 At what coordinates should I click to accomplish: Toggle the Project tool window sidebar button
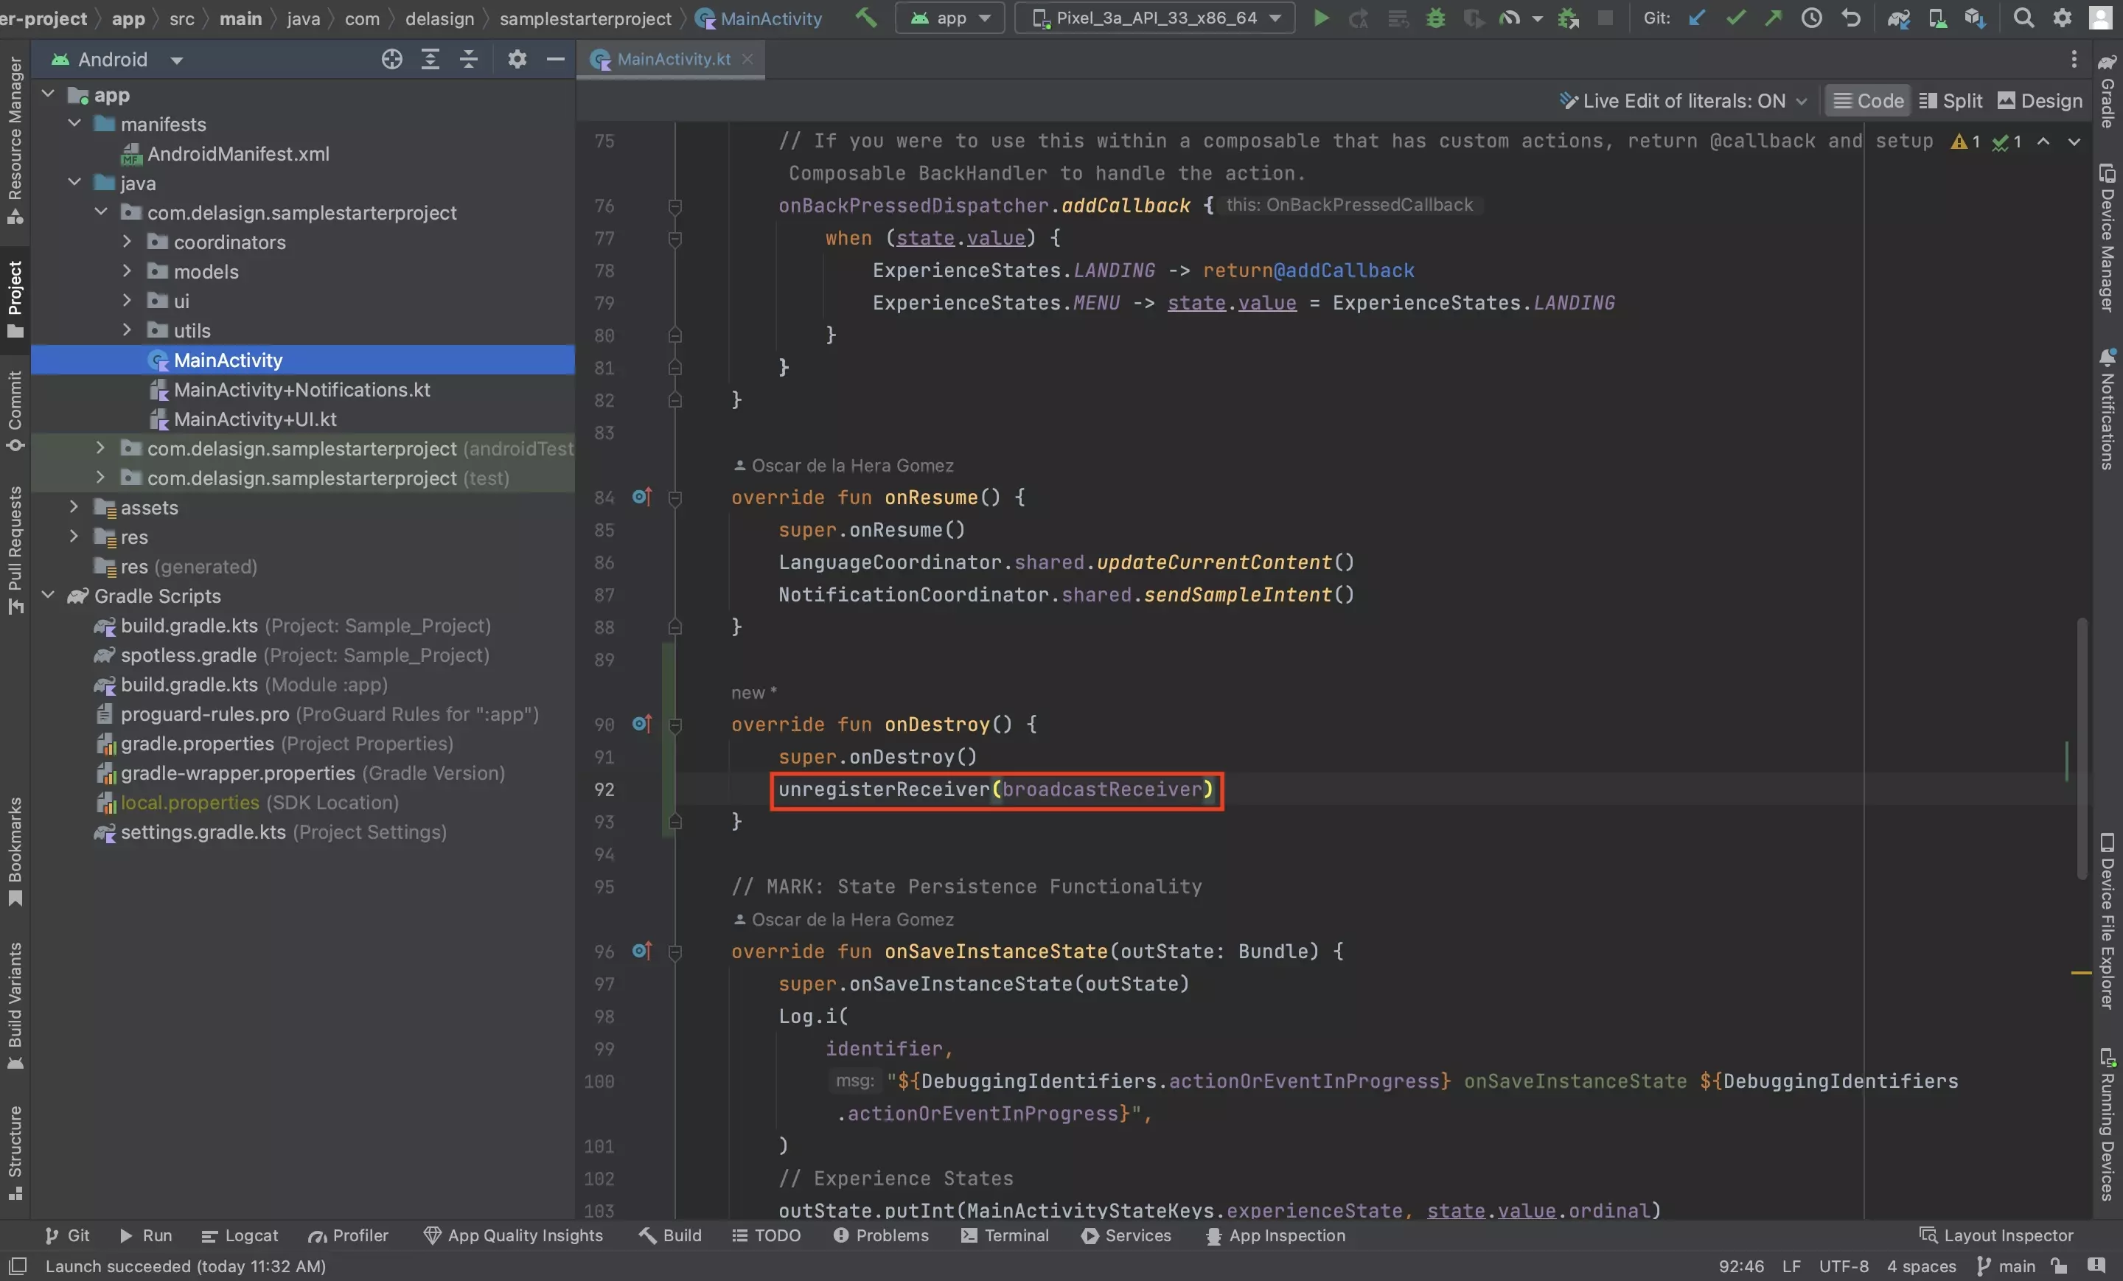click(15, 300)
